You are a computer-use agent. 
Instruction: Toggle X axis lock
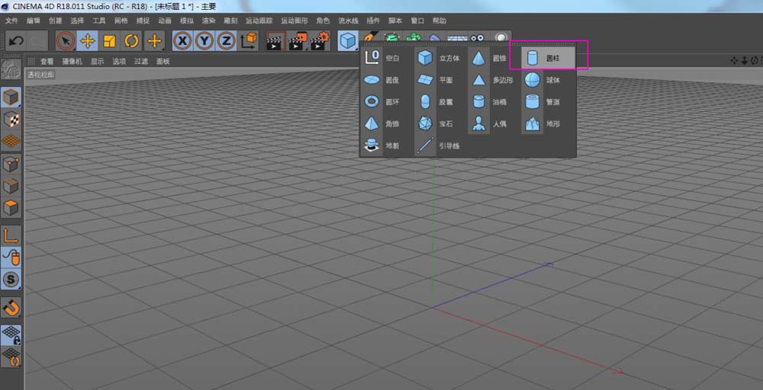[182, 41]
